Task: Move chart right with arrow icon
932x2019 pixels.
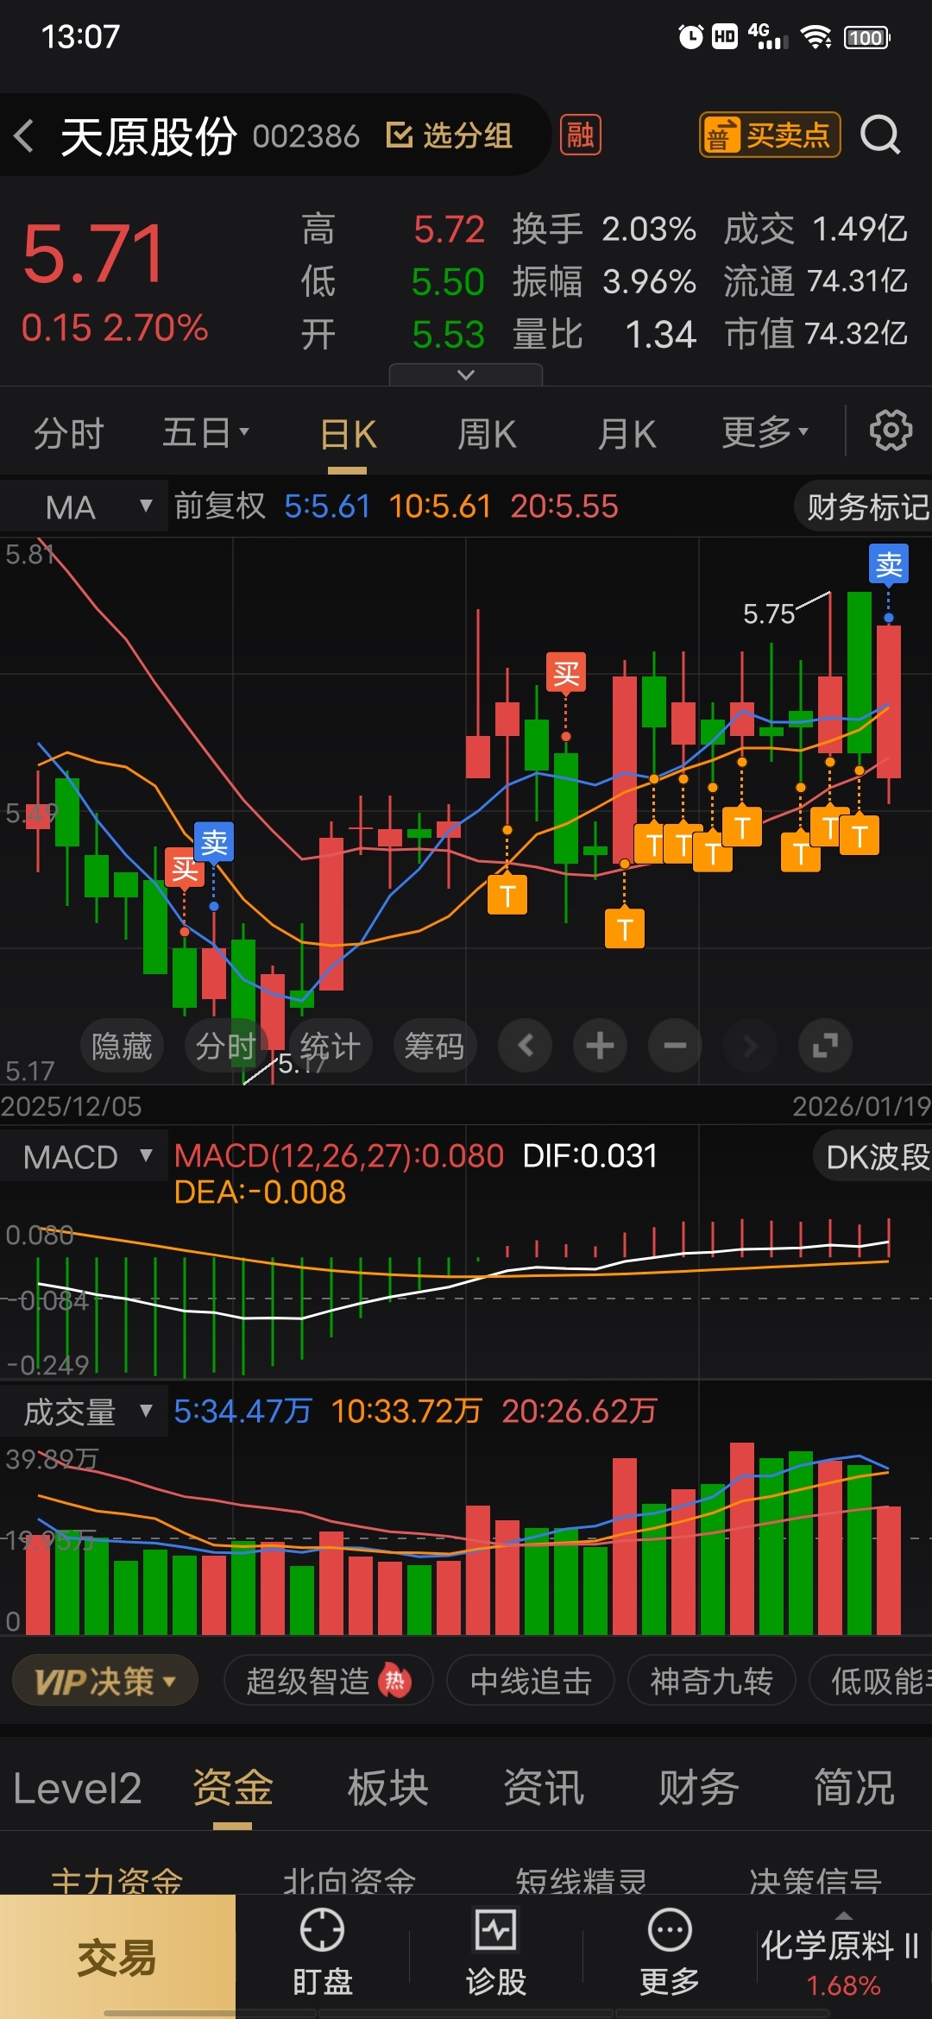Action: coord(750,1046)
